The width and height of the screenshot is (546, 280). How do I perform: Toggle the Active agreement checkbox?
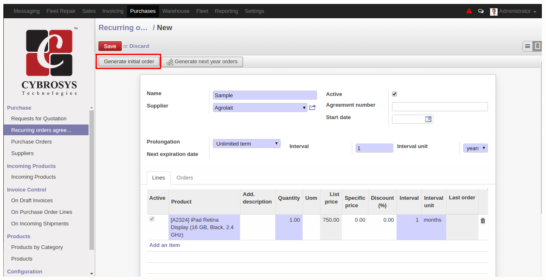coord(394,94)
